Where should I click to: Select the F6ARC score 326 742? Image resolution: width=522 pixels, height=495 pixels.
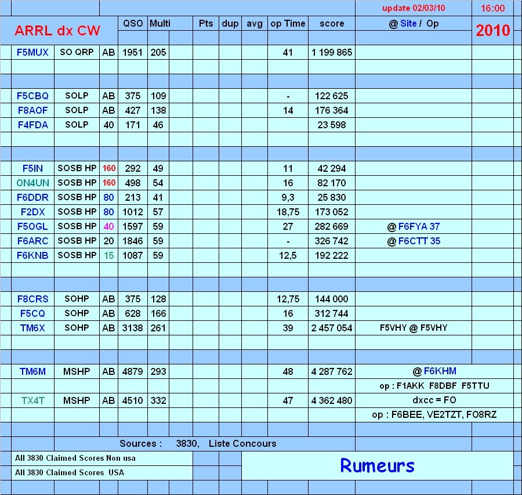tap(332, 241)
